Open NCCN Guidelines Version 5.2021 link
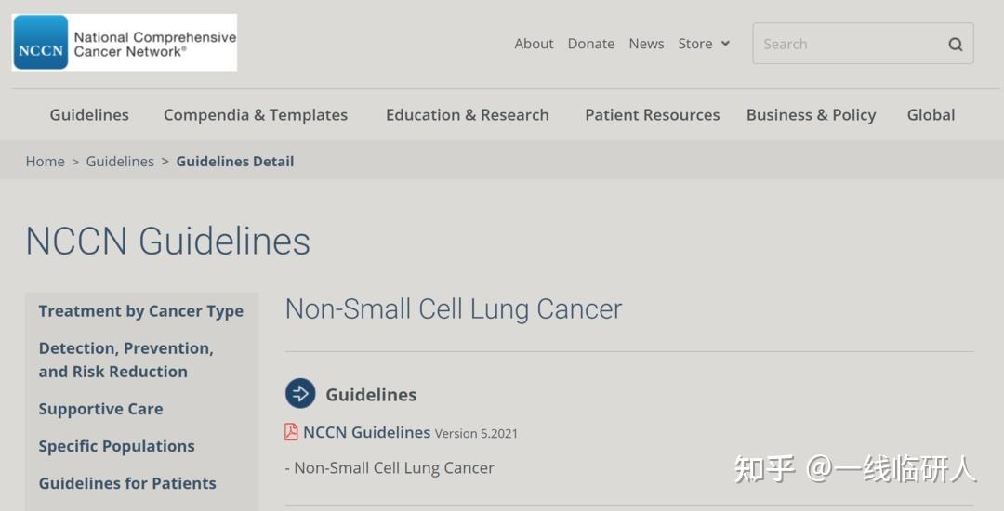1004x511 pixels. [x=411, y=432]
